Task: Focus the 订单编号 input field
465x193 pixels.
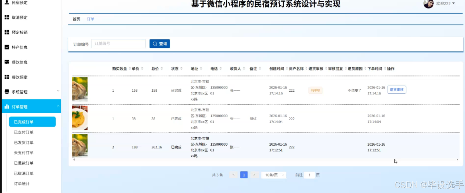Action: pos(118,44)
